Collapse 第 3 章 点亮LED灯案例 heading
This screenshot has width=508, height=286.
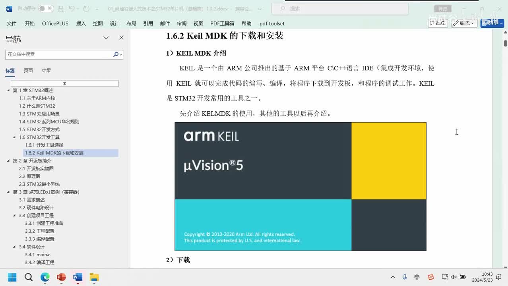(x=8, y=192)
